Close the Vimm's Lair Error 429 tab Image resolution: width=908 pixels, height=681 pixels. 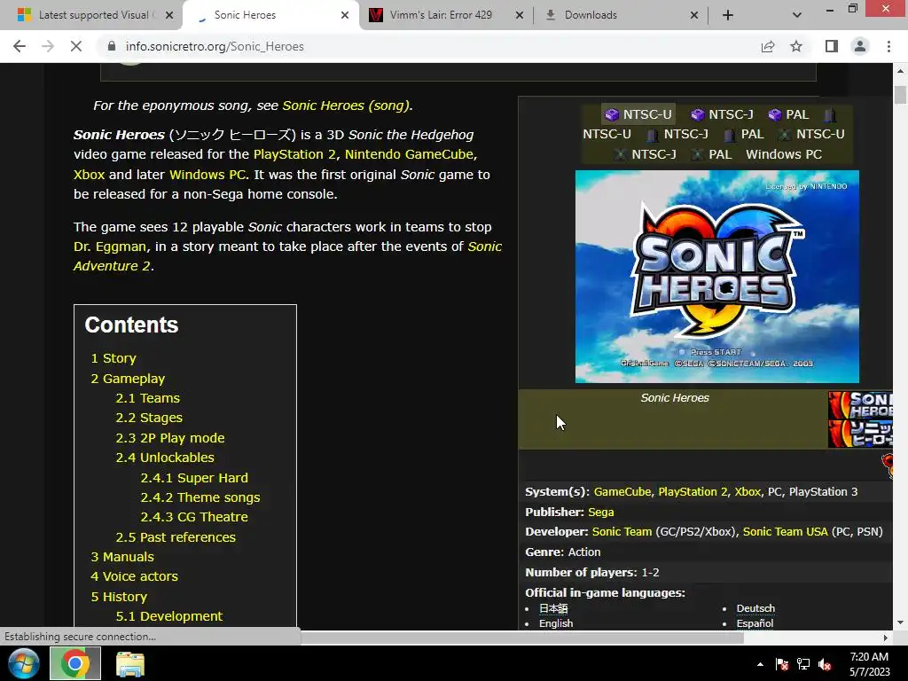point(520,15)
